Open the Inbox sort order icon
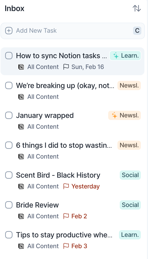Screen dimensions: 148x259 137,8
